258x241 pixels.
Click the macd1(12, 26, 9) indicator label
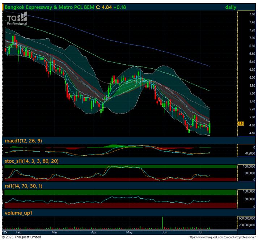pos(23,141)
